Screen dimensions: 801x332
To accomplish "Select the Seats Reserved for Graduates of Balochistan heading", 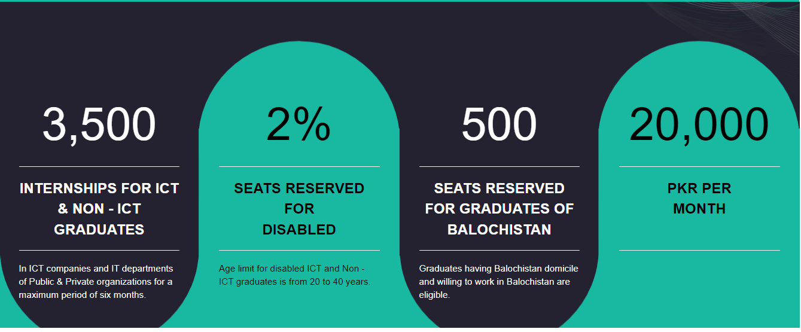I will pyautogui.click(x=499, y=209).
